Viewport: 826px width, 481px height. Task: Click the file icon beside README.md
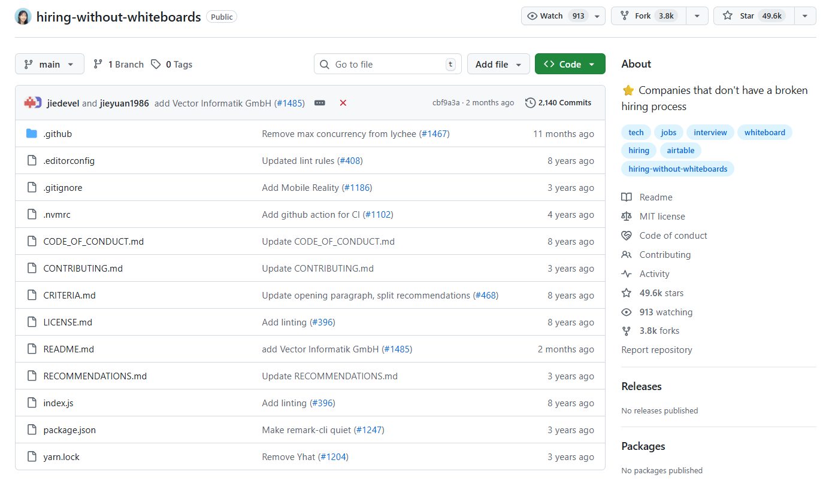point(32,349)
